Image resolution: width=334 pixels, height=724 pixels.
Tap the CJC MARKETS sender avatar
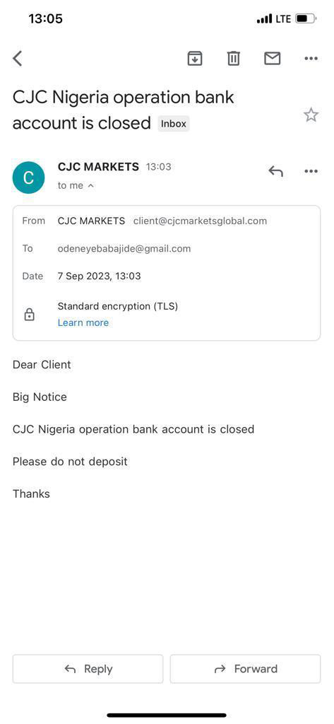coord(29,177)
